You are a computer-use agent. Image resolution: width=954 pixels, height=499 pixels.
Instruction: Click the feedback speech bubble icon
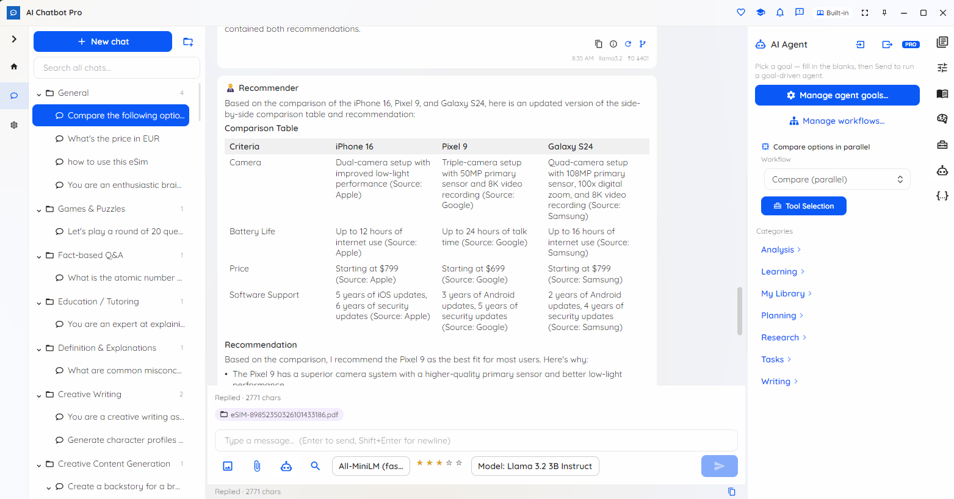point(800,12)
